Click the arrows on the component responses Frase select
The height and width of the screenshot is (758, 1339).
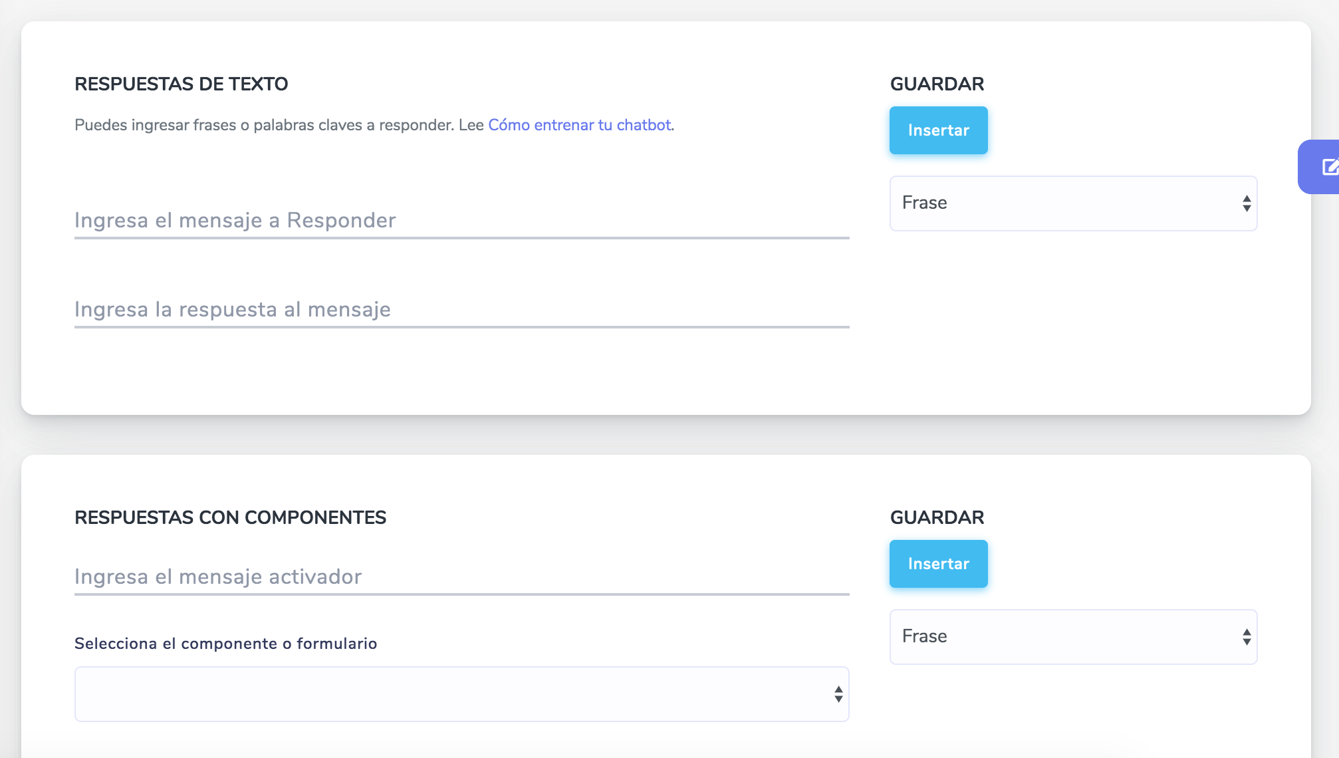1247,637
